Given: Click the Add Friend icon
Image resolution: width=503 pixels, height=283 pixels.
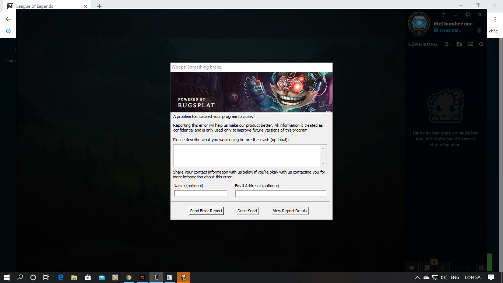Looking at the screenshot, I should tap(448, 44).
